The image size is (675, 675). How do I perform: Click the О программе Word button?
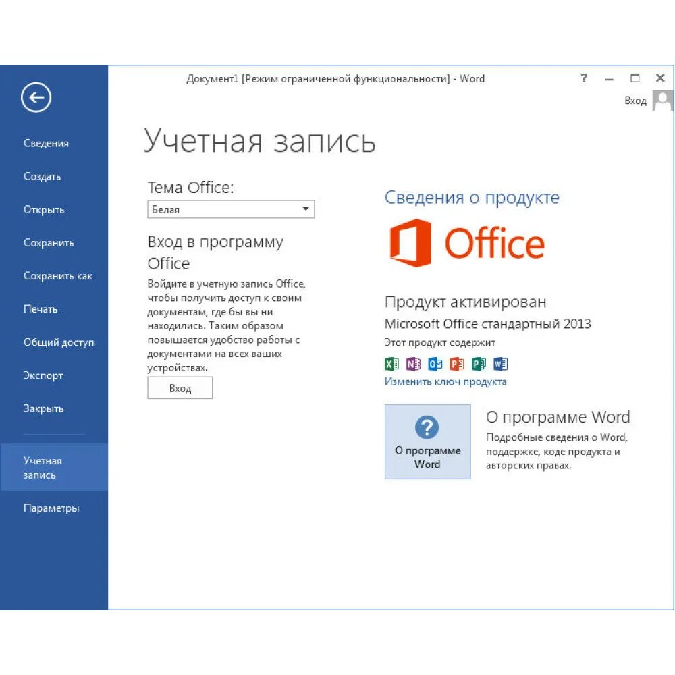(427, 441)
